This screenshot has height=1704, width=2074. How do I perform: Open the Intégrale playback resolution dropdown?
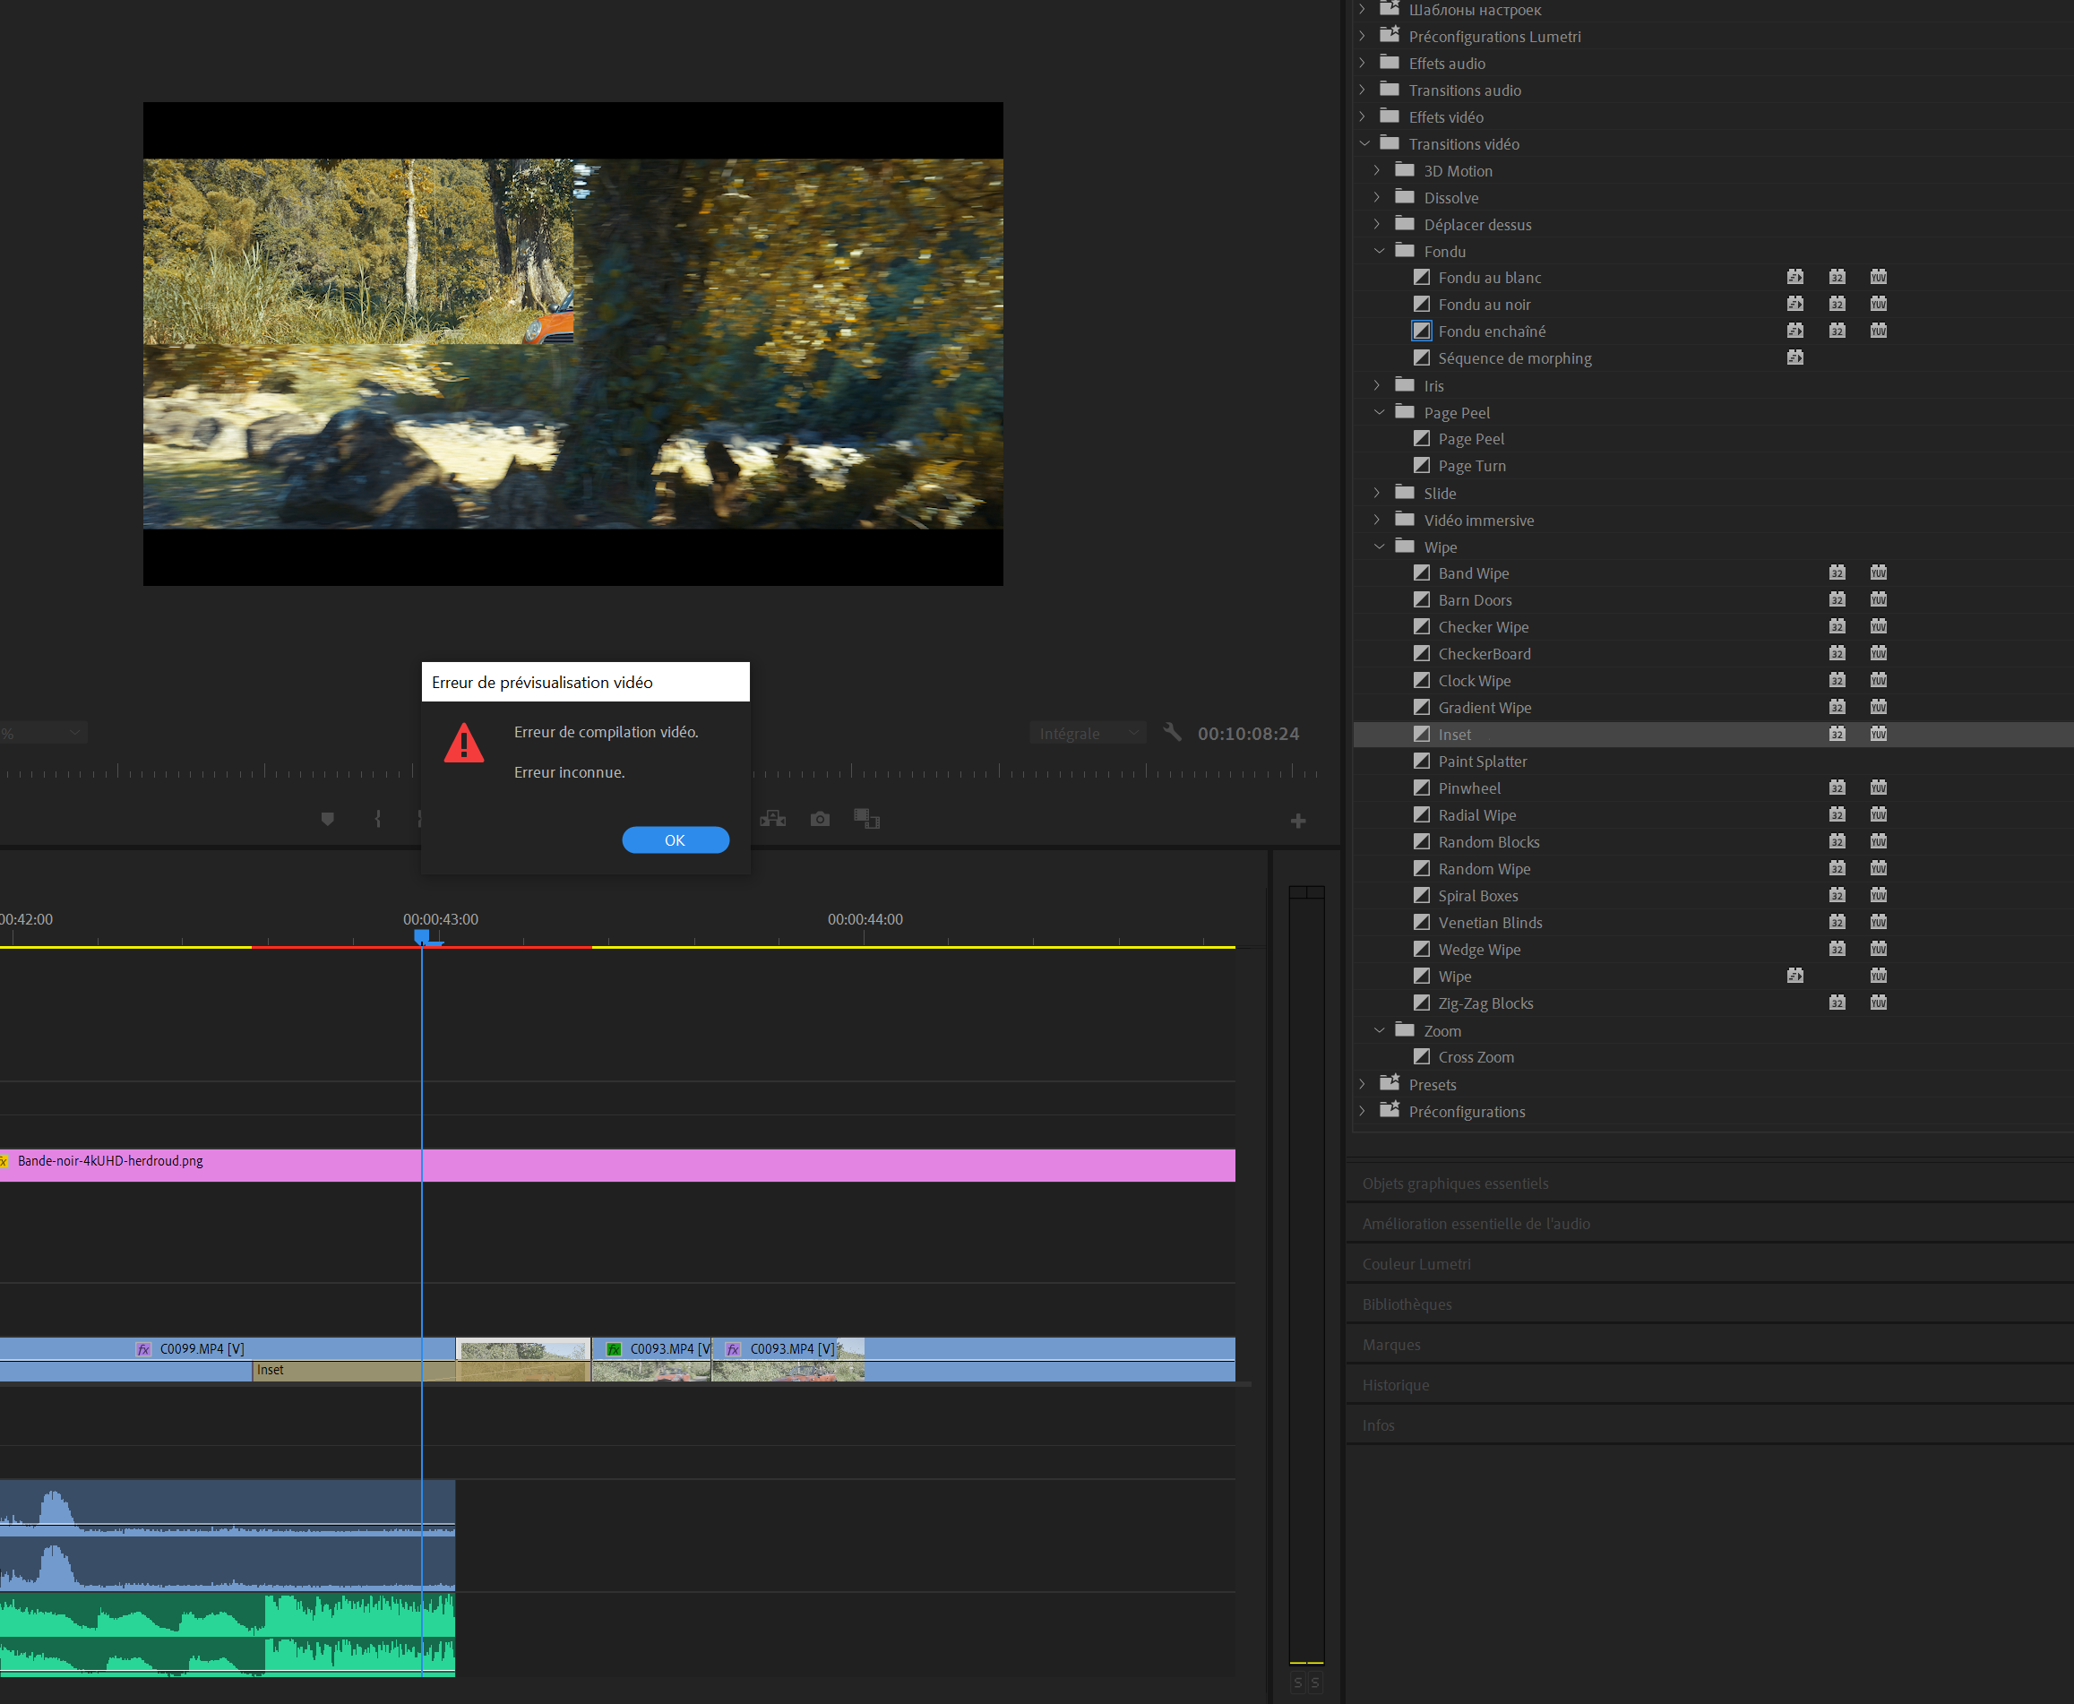(x=1088, y=732)
